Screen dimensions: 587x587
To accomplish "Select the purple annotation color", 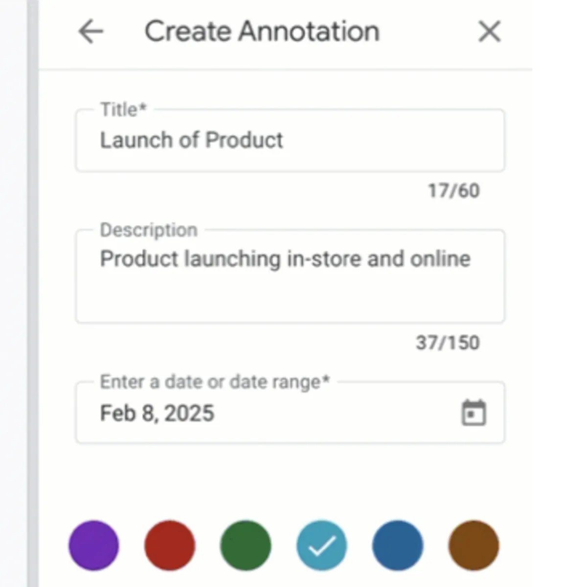I will (94, 545).
